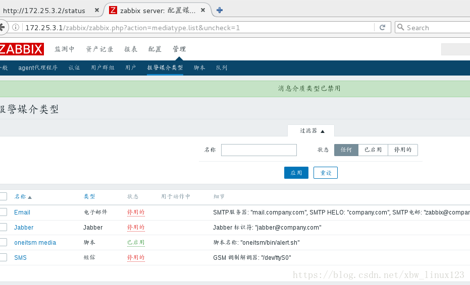Click the Zabbix top-right search field
The height and width of the screenshot is (285, 470).
tap(455, 49)
